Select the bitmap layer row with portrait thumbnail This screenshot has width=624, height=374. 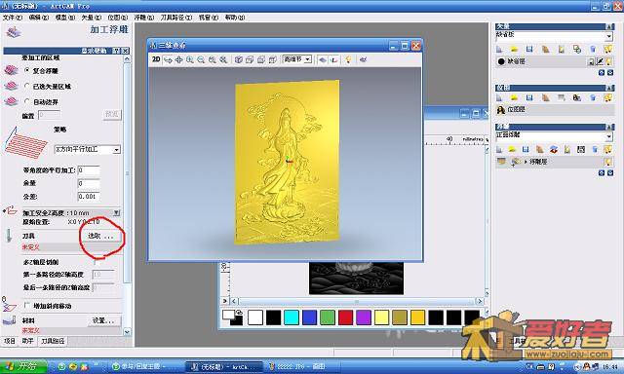coord(555,110)
